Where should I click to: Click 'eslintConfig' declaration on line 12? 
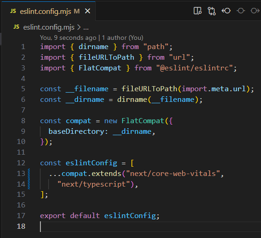point(91,163)
